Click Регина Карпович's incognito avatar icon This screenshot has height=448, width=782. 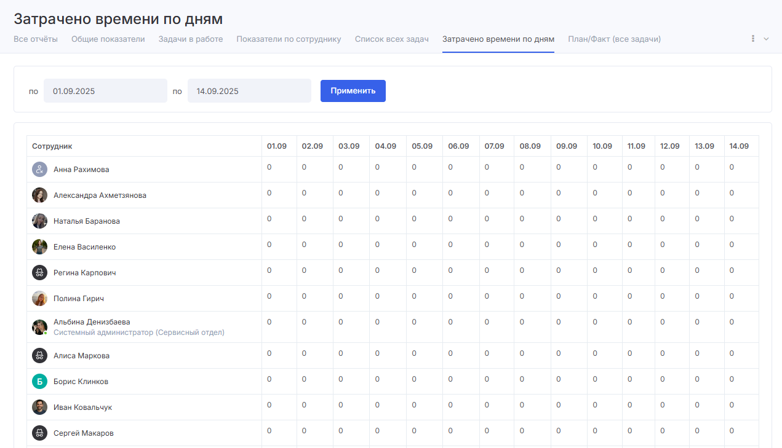[x=39, y=273]
